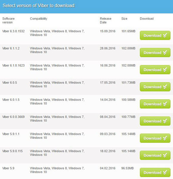Click release date 16.06.2016
Viewport: 173px width, 179px height.
click(108, 65)
